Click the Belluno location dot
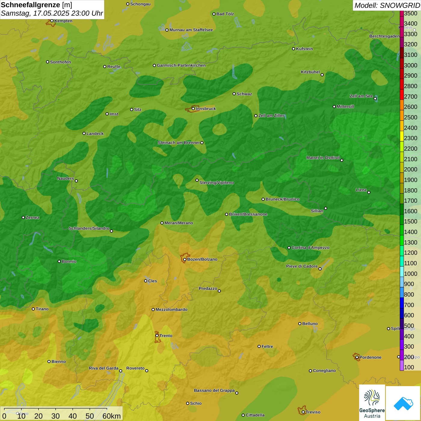This screenshot has height=421, width=421. 300,324
